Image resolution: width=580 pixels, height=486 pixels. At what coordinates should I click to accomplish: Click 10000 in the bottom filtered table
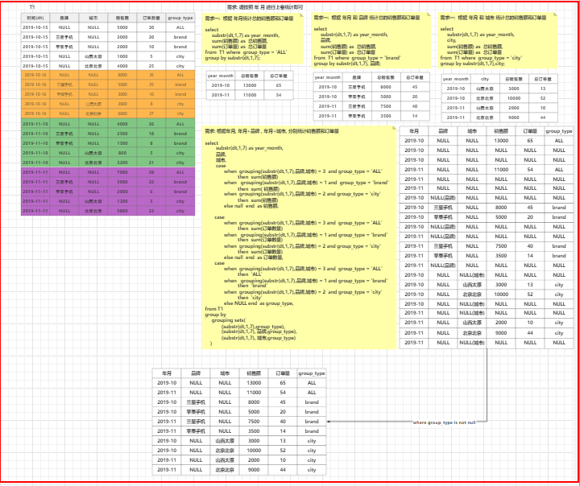point(254,451)
